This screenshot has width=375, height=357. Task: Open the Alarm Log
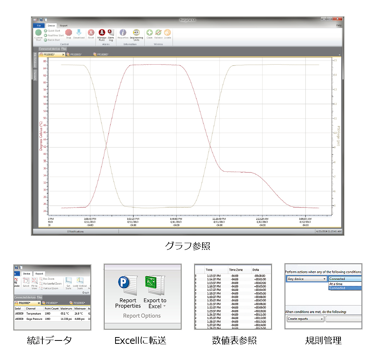pos(111,33)
